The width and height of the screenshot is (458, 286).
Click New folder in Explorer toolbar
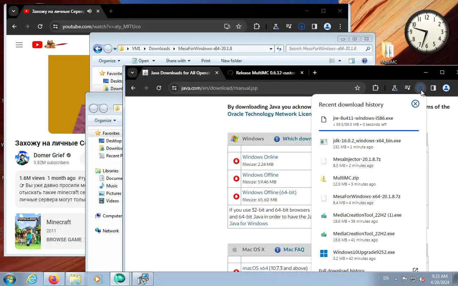click(x=232, y=61)
